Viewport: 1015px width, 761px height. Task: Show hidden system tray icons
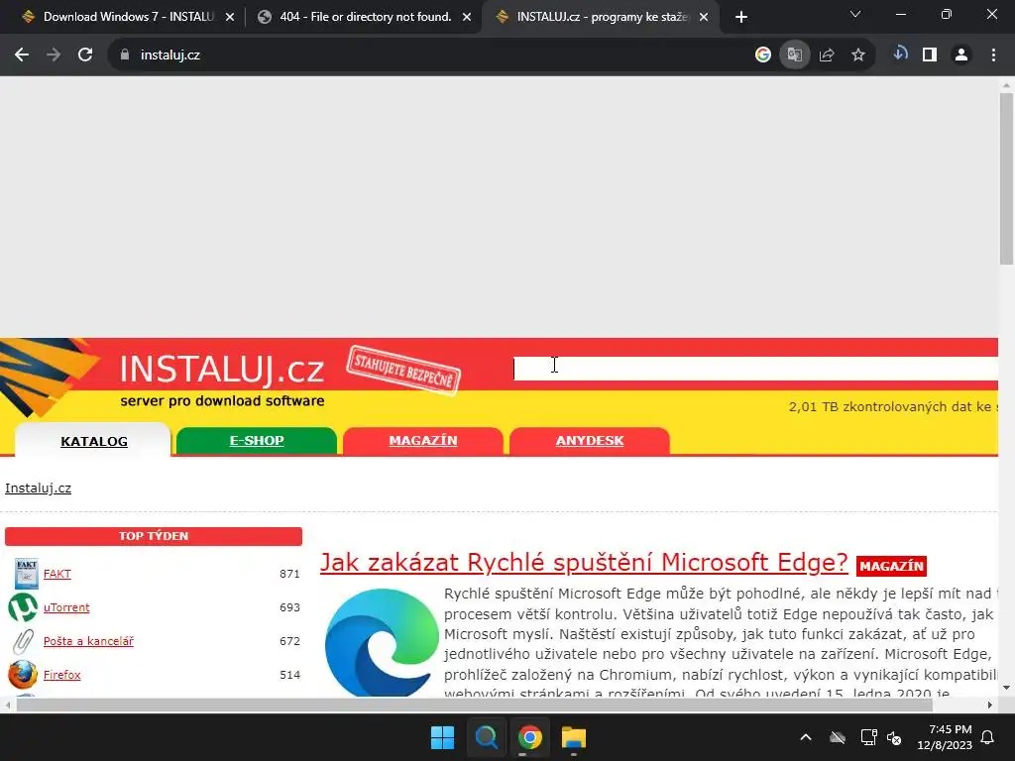pyautogui.click(x=805, y=737)
